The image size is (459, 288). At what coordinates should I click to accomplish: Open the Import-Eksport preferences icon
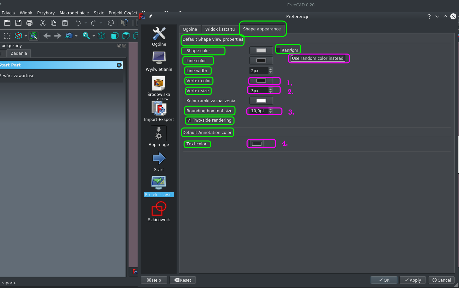159,108
